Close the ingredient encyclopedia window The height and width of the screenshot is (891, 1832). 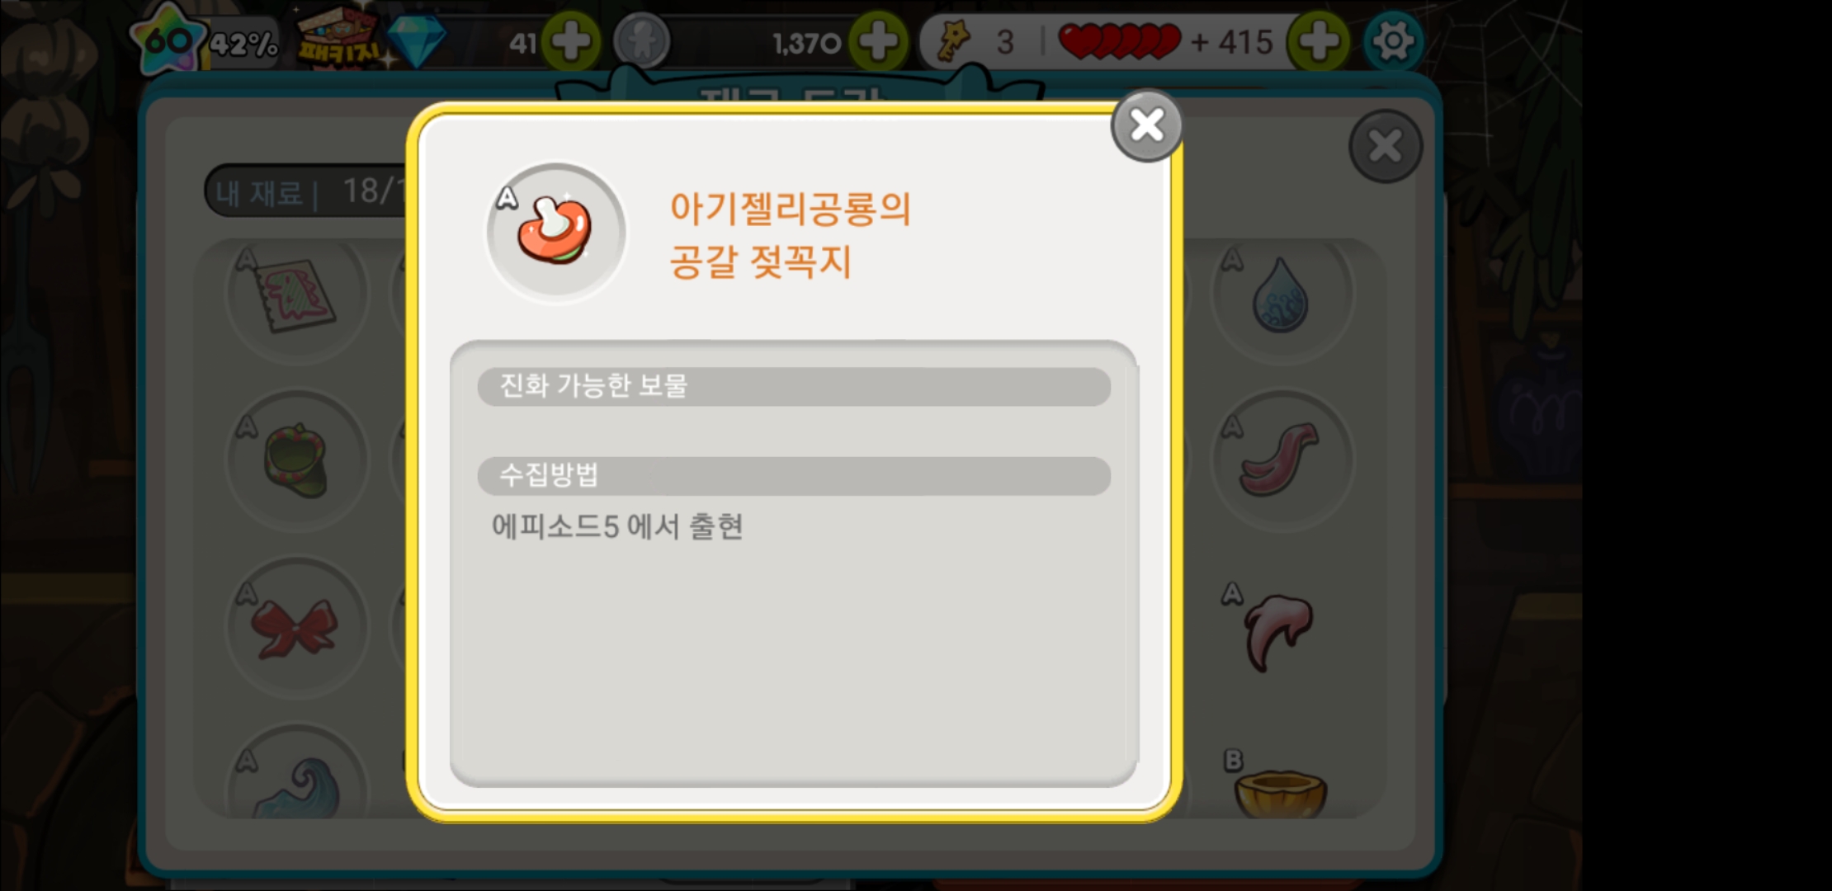click(1386, 147)
